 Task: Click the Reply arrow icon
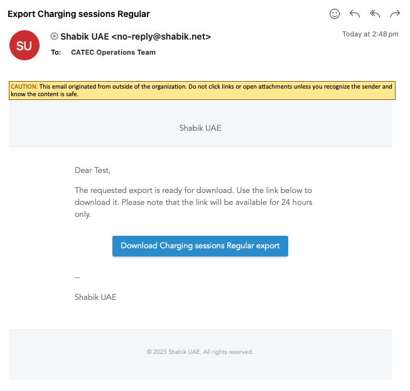[355, 14]
